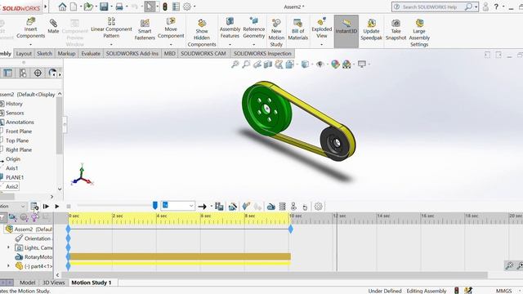Click the Exploded View tool

click(x=321, y=28)
